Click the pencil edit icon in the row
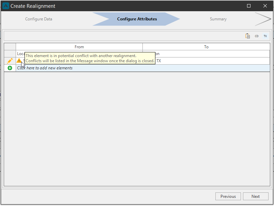Screen dimensions: 274x206 (10, 61)
